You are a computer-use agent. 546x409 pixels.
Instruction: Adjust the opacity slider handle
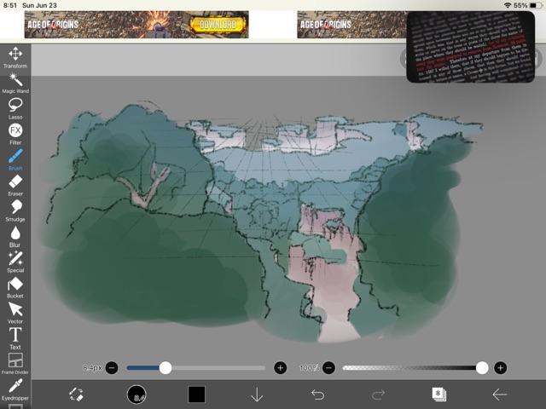click(482, 367)
